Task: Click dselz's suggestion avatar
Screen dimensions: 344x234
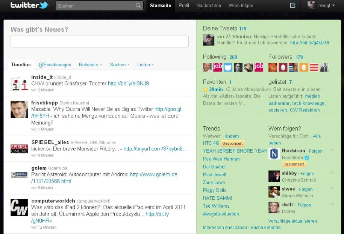Action: [x=274, y=208]
